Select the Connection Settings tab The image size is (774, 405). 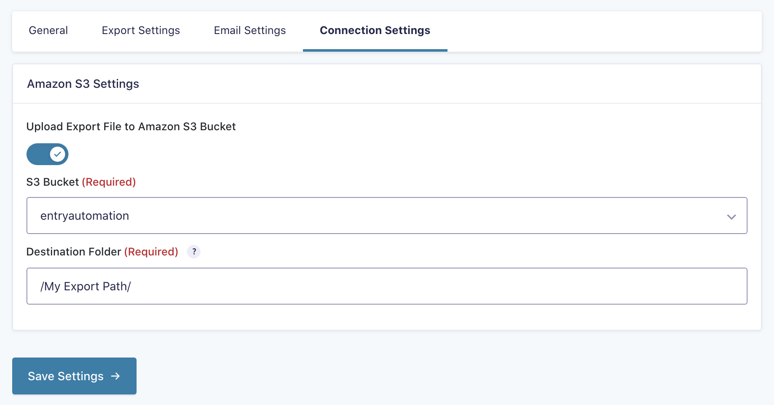(375, 30)
